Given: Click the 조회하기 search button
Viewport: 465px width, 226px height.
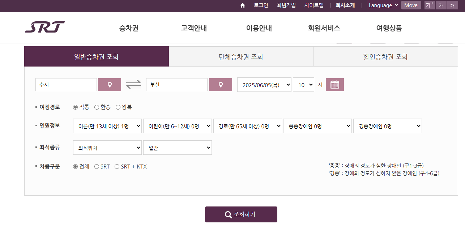Looking at the screenshot, I should click(241, 214).
